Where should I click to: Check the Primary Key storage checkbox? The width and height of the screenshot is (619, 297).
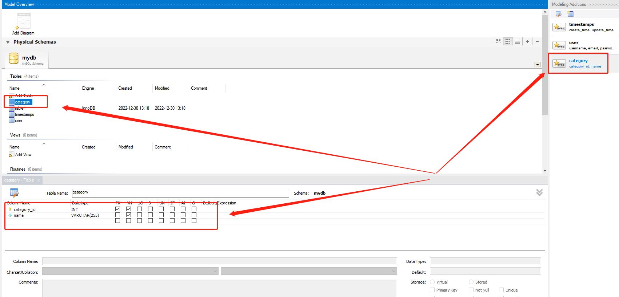click(x=432, y=290)
